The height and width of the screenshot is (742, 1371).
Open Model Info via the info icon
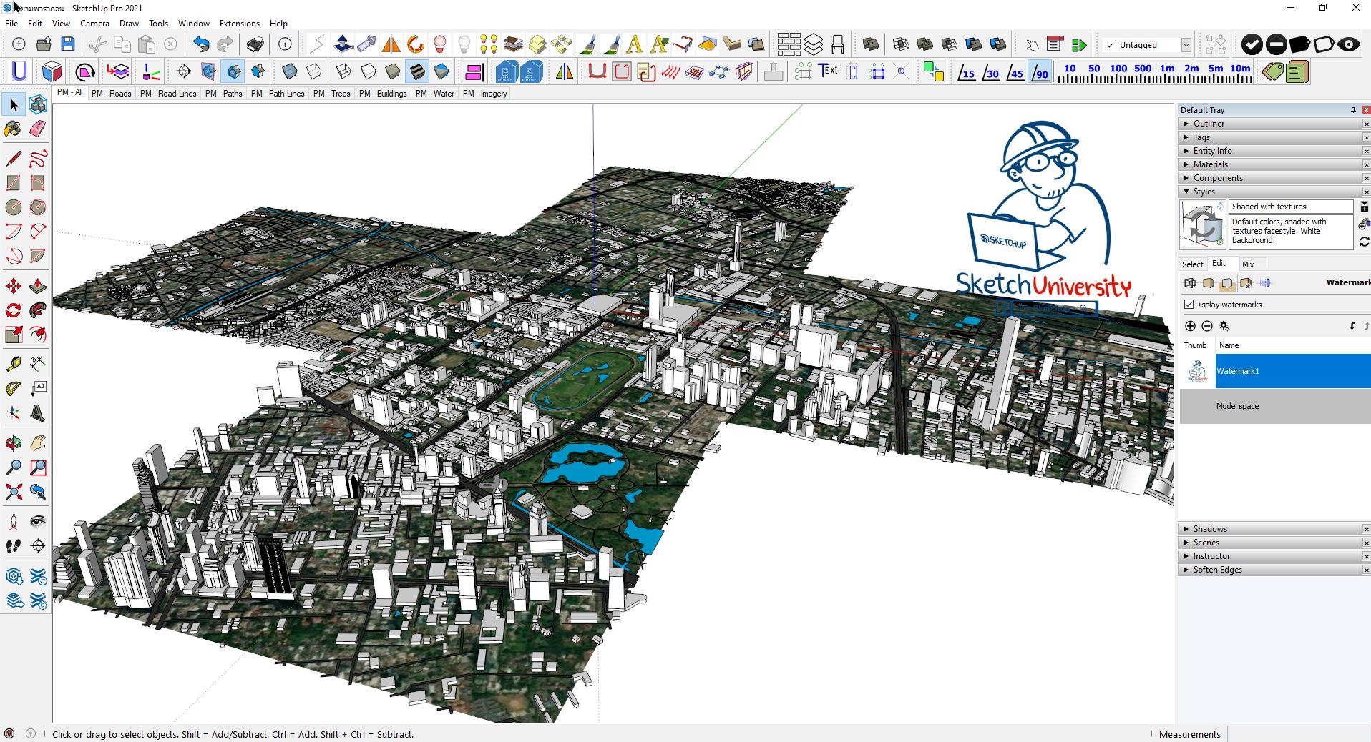[x=285, y=44]
